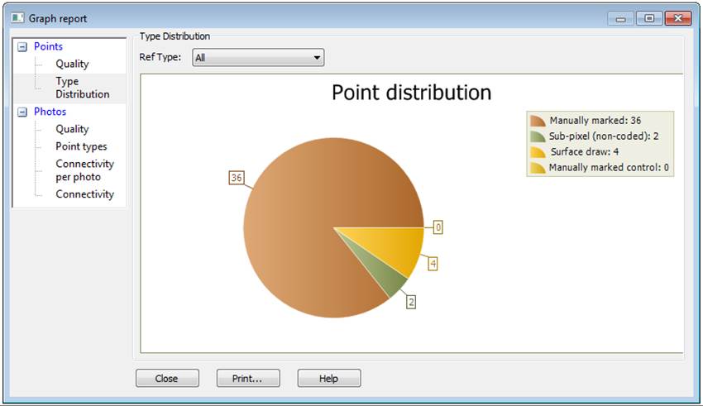Click the Graph report window title icon
This screenshot has width=703, height=406.
click(x=18, y=18)
